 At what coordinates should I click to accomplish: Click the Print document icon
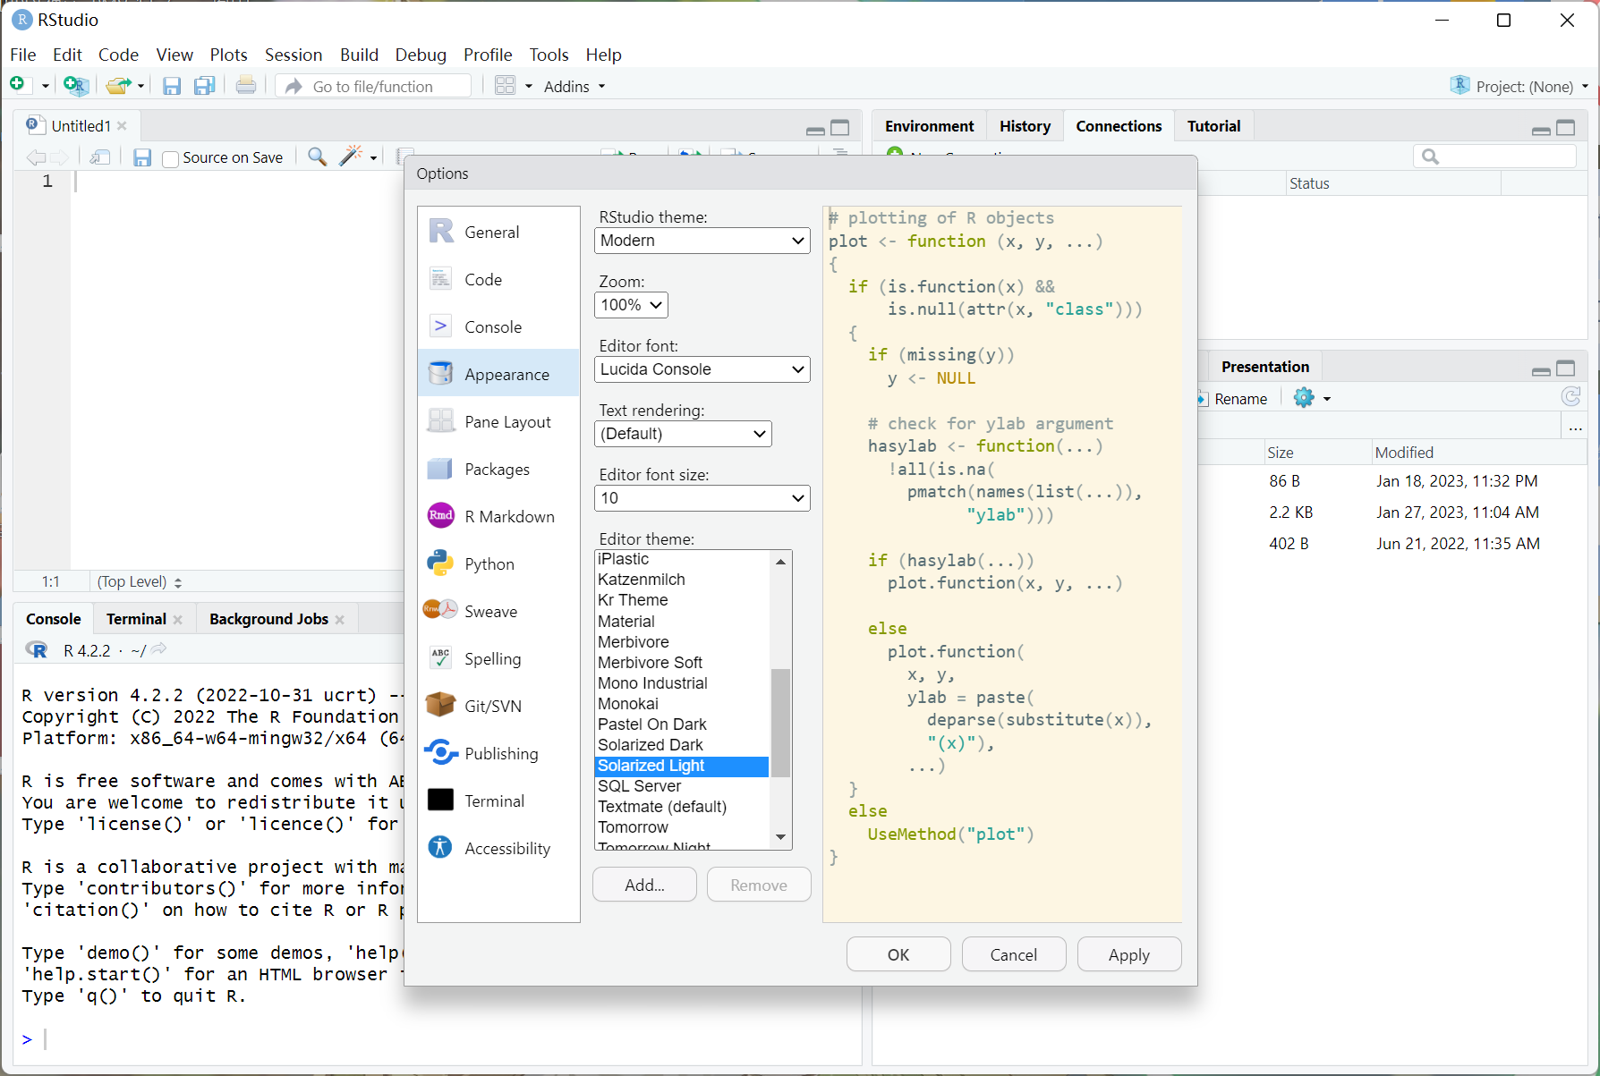245,86
